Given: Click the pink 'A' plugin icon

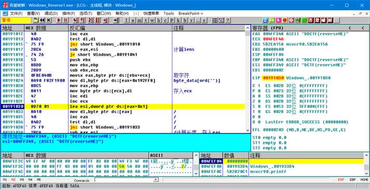Looking at the screenshot, I should pyautogui.click(x=278, y=20).
